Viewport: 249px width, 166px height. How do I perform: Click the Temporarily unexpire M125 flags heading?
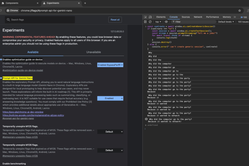point(20,127)
